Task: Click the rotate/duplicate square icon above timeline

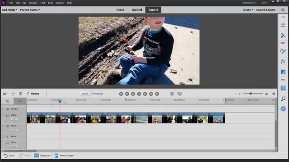Action: [x=13, y=94]
